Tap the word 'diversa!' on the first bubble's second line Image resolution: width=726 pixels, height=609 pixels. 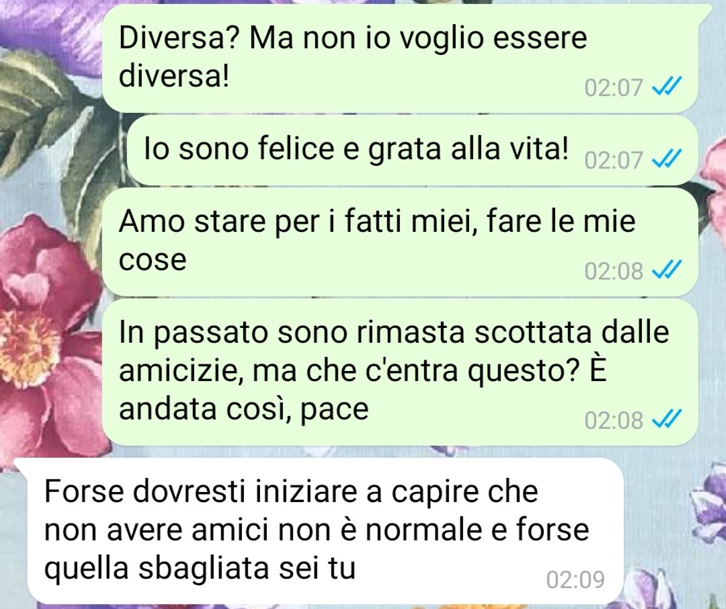tap(174, 75)
